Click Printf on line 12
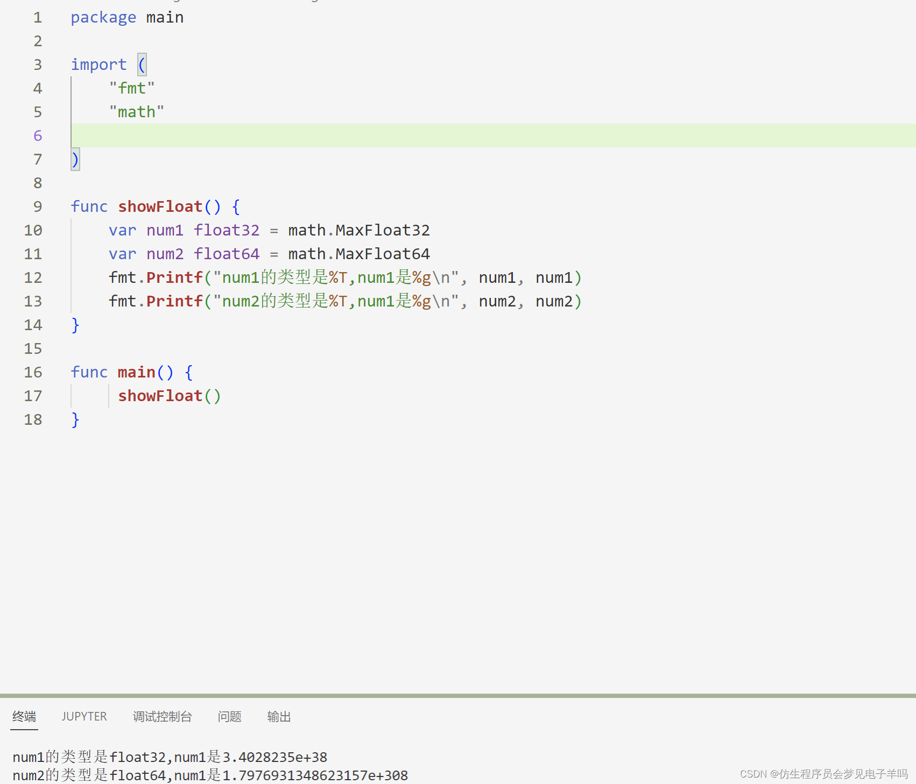916x784 pixels. (174, 277)
